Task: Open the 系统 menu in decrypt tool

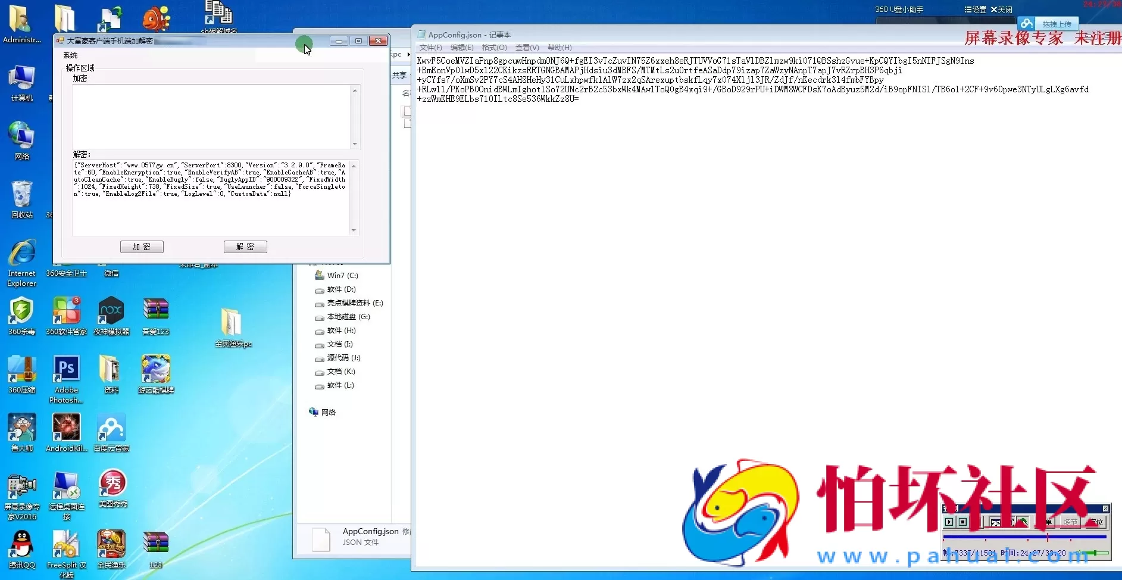Action: pyautogui.click(x=70, y=55)
